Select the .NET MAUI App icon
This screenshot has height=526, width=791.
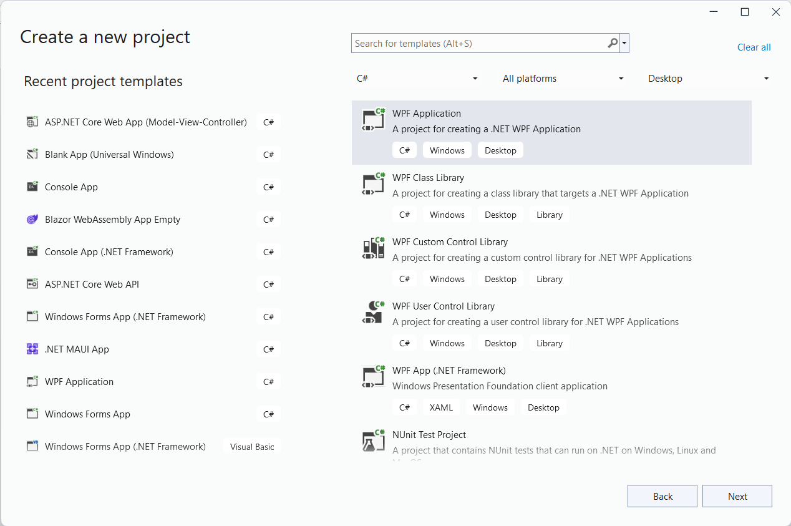pos(32,349)
